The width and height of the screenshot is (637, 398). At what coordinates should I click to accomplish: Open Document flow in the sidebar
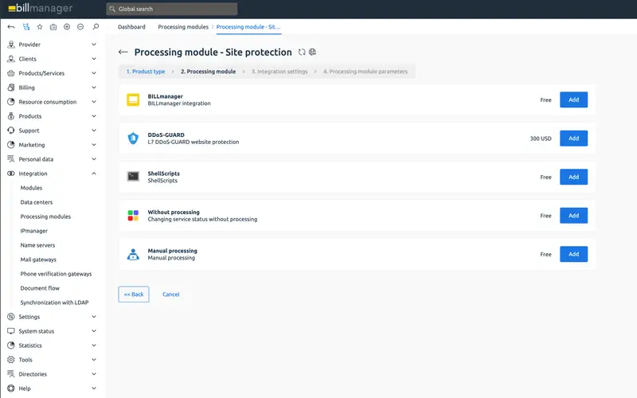click(x=40, y=288)
